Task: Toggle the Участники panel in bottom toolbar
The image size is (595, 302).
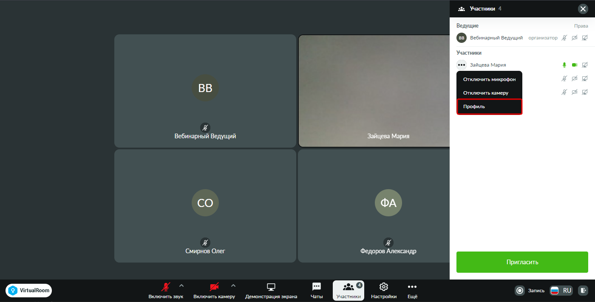Action: [348, 291]
